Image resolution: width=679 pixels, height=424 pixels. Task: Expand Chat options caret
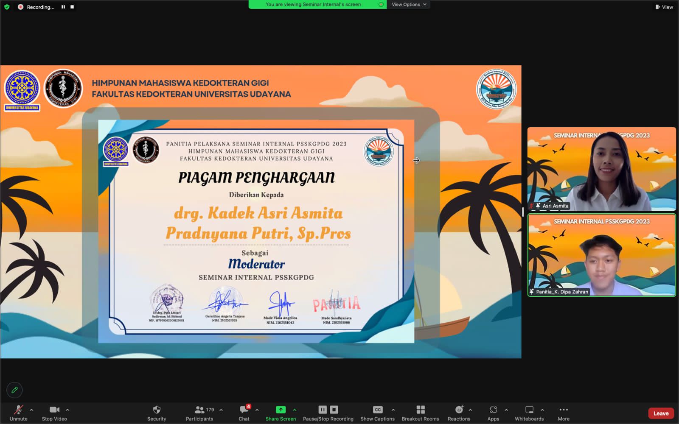click(257, 410)
